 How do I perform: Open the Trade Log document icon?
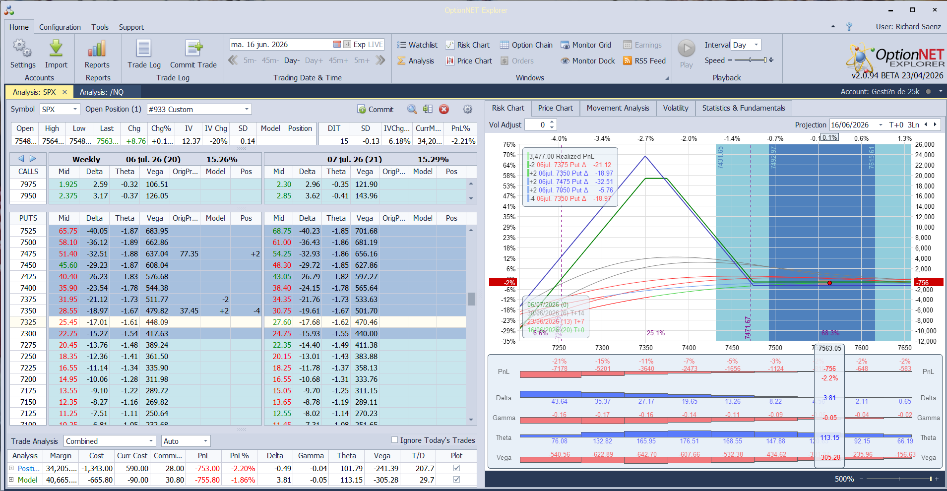pos(144,49)
